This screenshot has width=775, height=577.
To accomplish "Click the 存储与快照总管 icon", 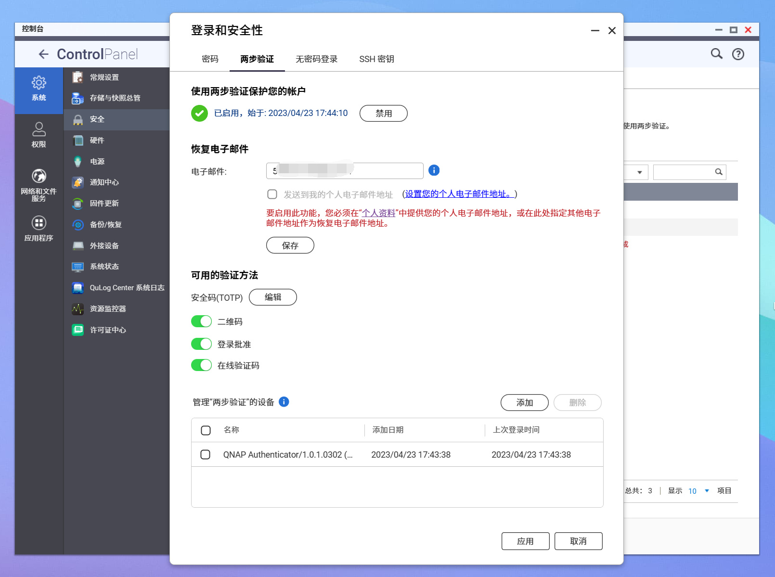I will point(77,98).
